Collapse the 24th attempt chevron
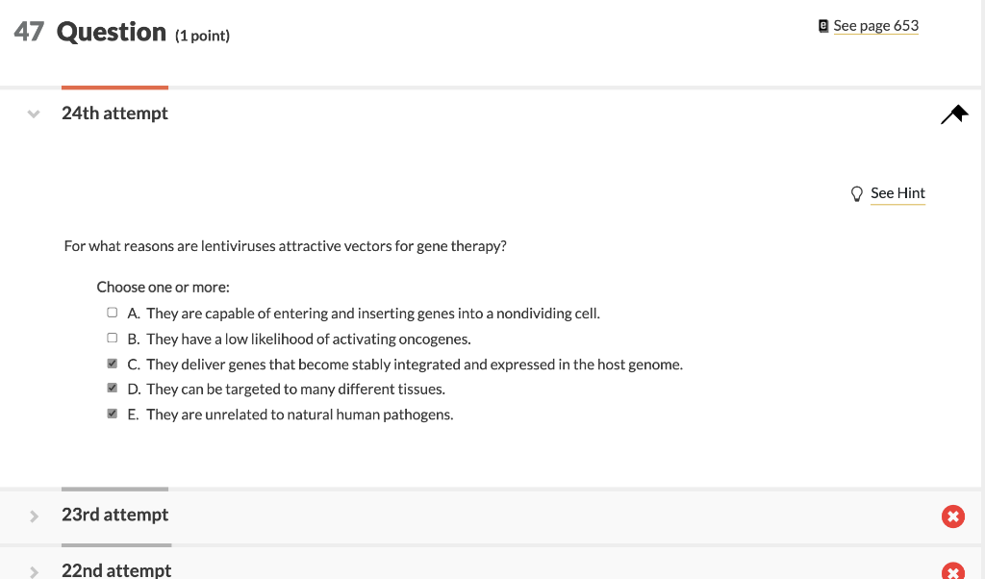Image resolution: width=985 pixels, height=579 pixels. [34, 114]
